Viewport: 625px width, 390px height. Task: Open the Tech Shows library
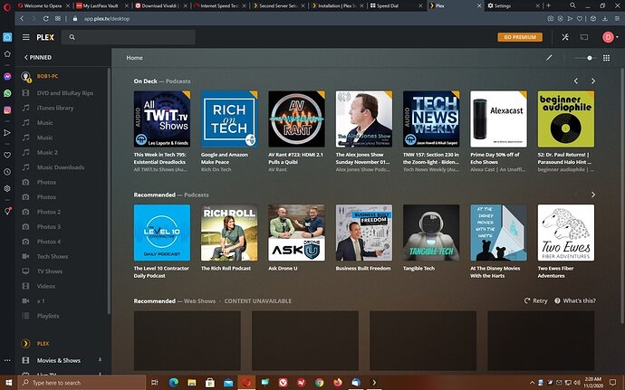coord(53,256)
